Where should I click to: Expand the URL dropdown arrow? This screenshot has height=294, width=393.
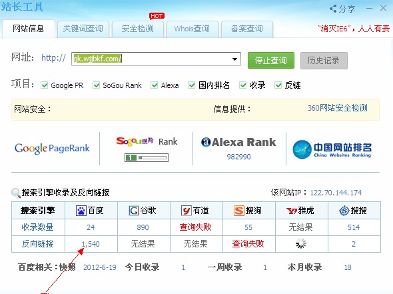[x=234, y=59]
